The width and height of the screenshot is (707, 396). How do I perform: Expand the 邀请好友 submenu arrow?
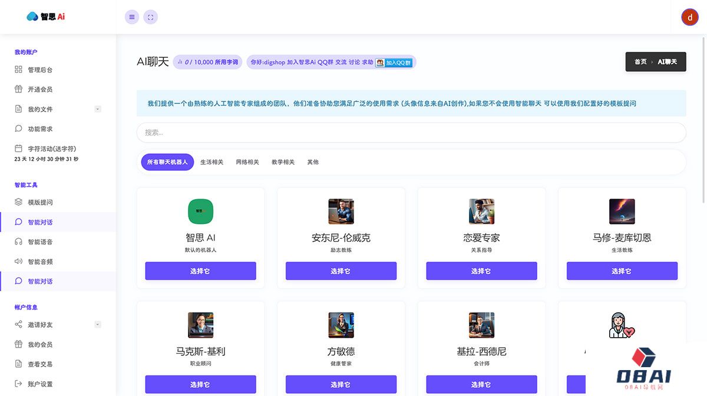coord(98,325)
